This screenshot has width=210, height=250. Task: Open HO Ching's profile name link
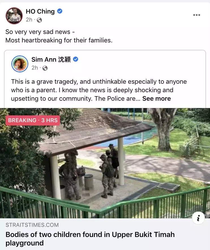point(40,12)
